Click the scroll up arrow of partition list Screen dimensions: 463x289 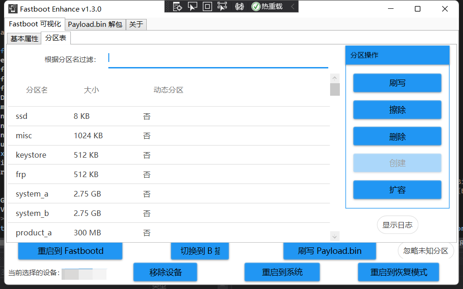[x=335, y=78]
